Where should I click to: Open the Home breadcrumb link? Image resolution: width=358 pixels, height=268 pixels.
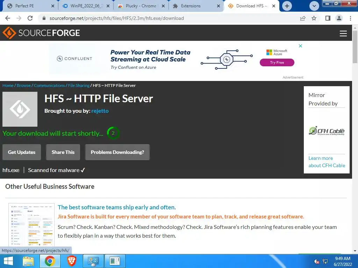8,85
